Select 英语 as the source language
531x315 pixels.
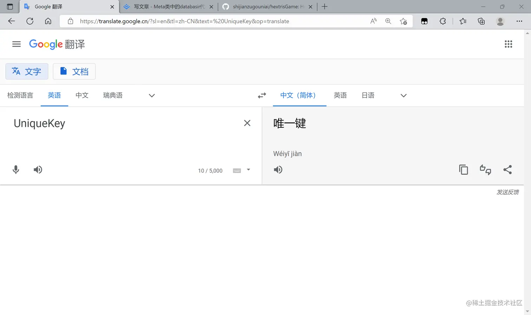coord(54,95)
